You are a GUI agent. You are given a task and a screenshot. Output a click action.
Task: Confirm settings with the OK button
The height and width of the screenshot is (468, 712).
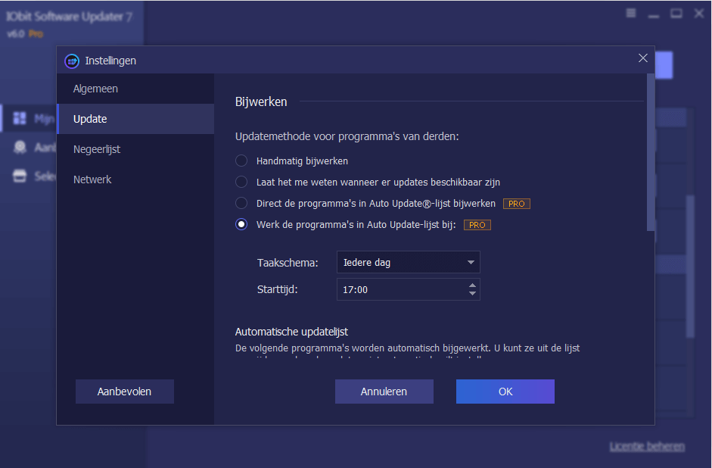tap(505, 392)
